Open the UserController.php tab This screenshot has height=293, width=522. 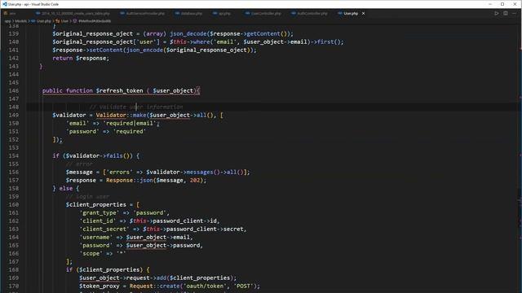click(x=263, y=13)
